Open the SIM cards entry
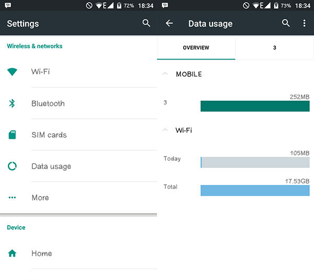 [78, 135]
